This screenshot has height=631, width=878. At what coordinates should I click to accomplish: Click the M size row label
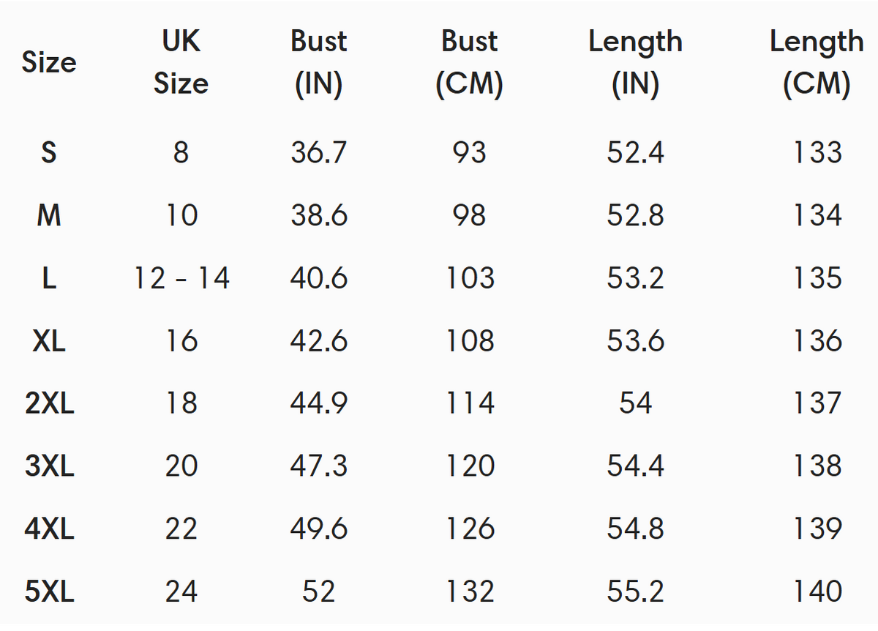tap(48, 215)
